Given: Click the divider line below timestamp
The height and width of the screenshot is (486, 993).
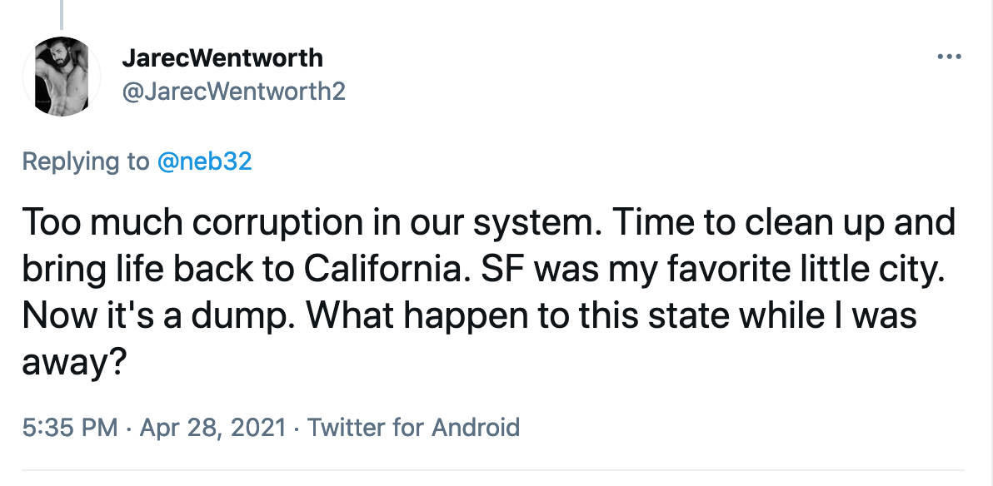Looking at the screenshot, I should point(493,470).
